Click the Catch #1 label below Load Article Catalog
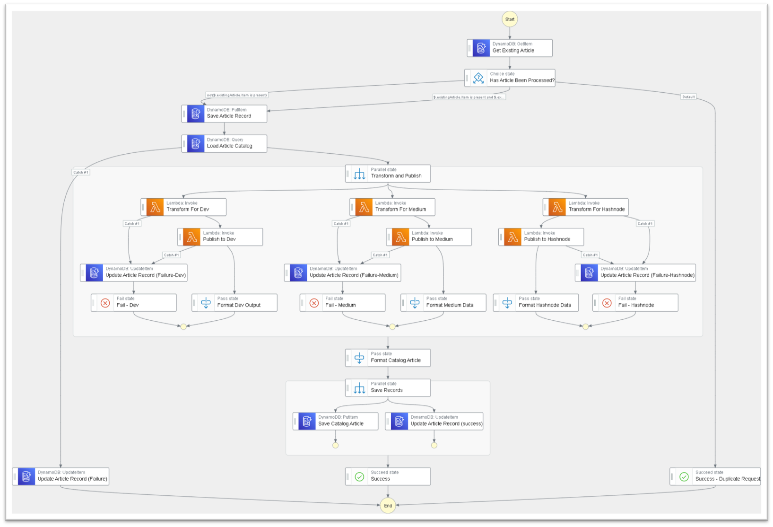 click(81, 172)
